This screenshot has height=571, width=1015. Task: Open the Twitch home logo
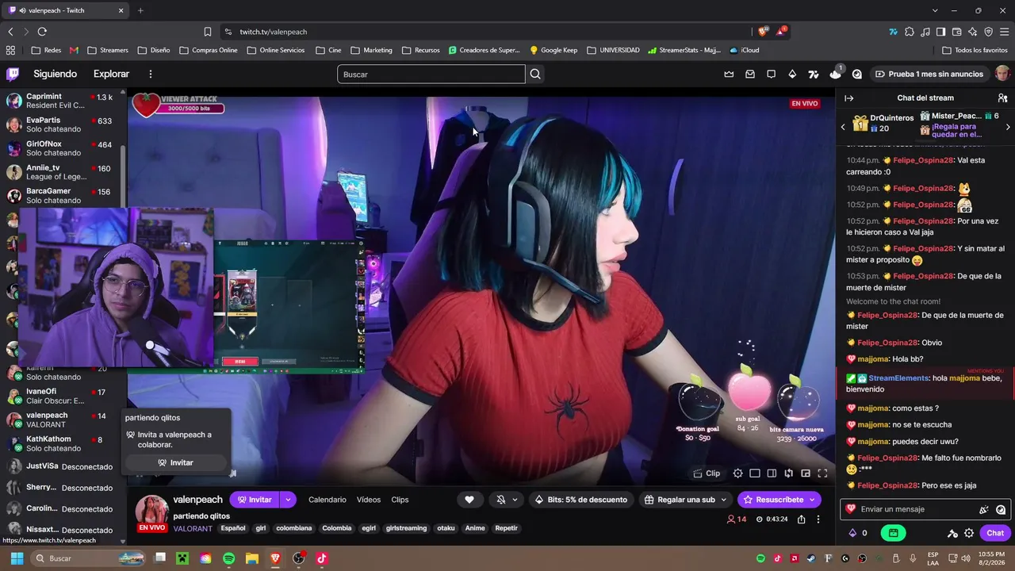click(13, 74)
